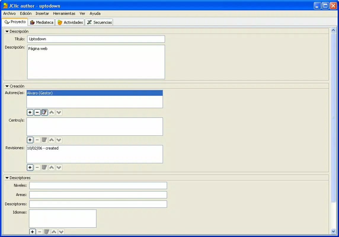
Task: Add a new revision entry
Action: pyautogui.click(x=30, y=167)
